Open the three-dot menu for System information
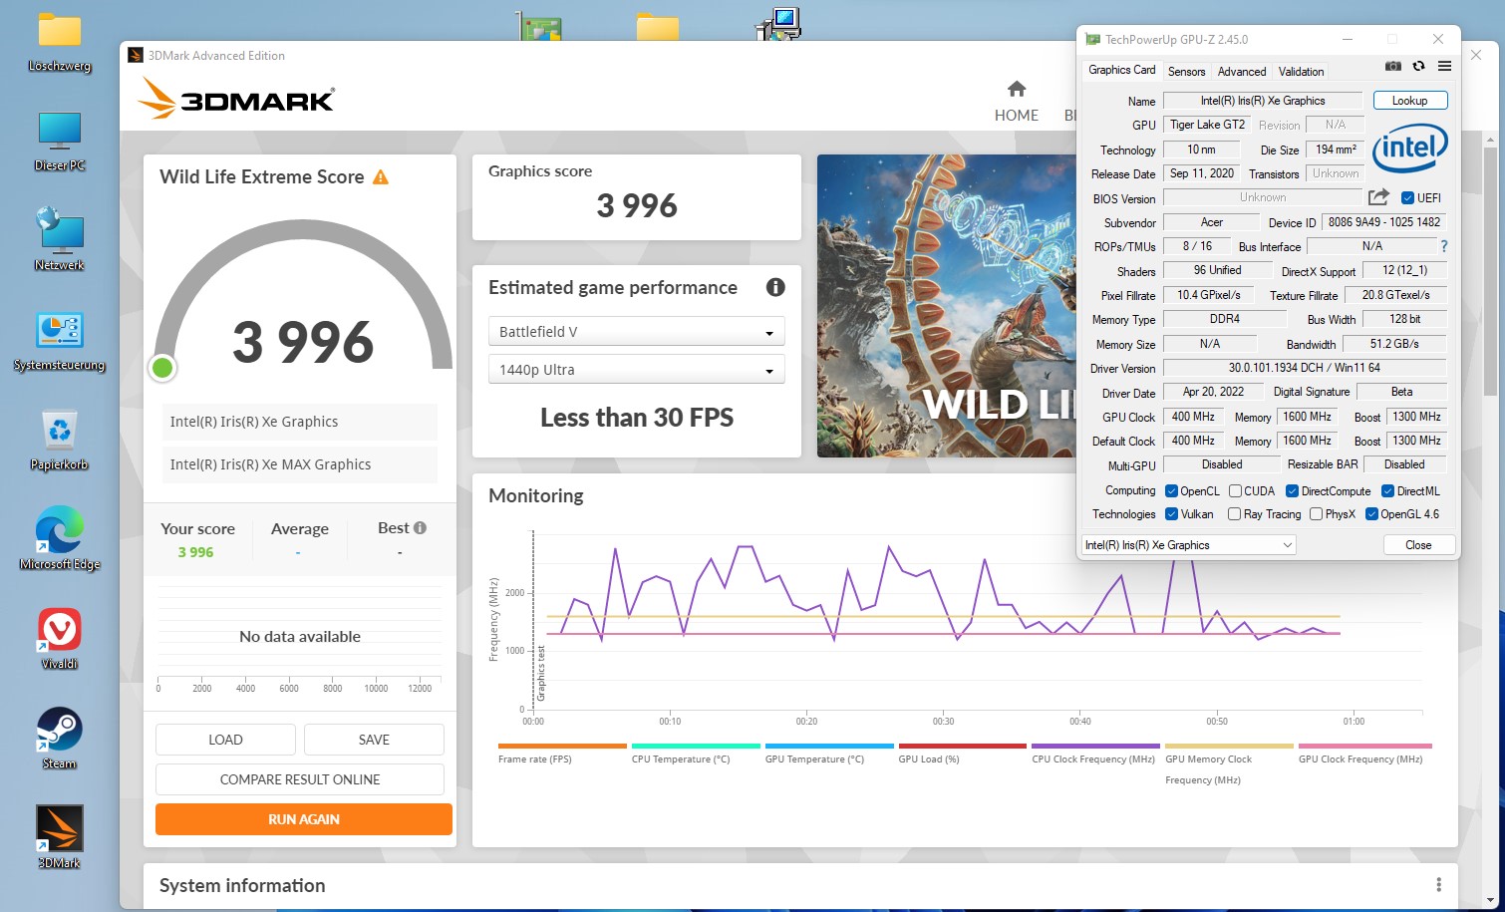 click(1438, 885)
